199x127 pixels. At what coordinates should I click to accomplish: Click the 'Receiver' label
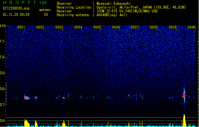(x=64, y=11)
